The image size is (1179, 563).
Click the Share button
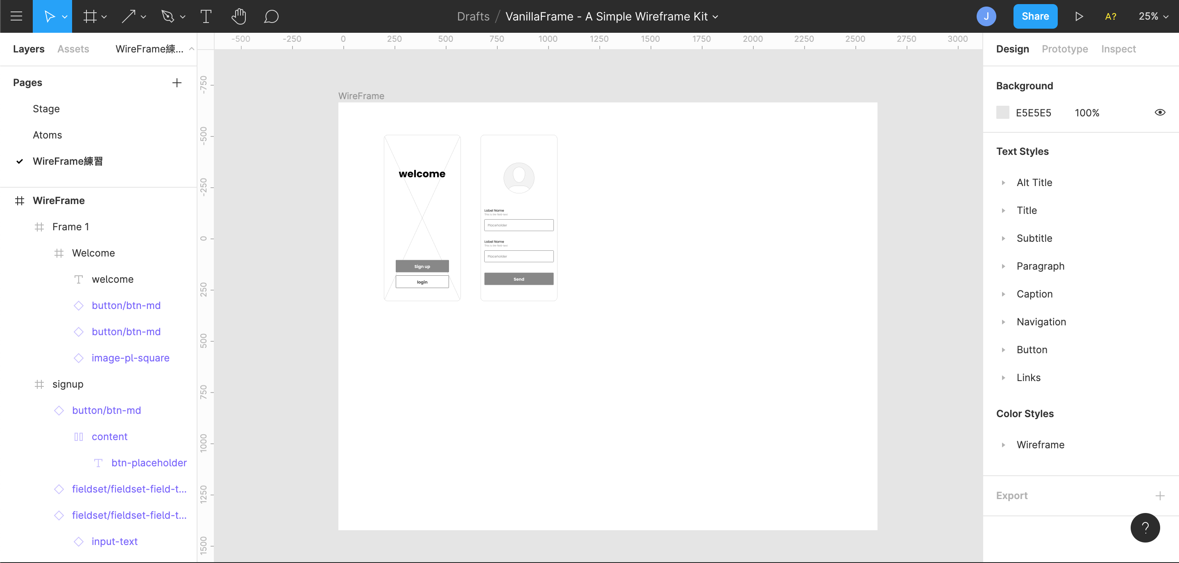[1035, 16]
